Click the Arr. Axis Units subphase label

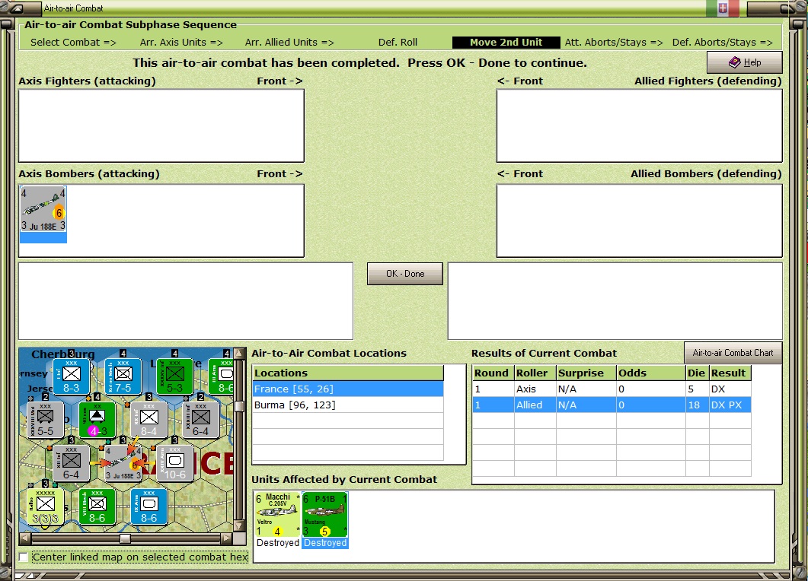point(181,42)
